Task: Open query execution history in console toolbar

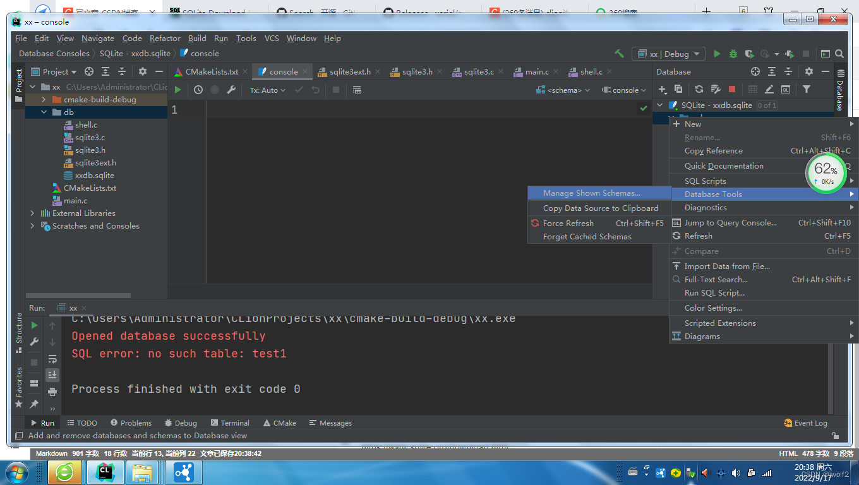Action: click(198, 89)
